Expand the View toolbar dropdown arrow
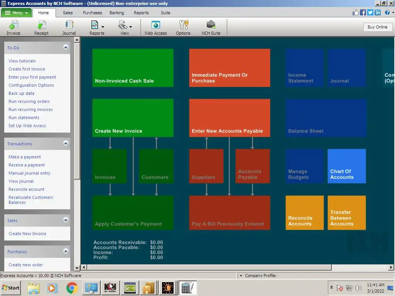This screenshot has height=296, width=395. pyautogui.click(x=130, y=27)
